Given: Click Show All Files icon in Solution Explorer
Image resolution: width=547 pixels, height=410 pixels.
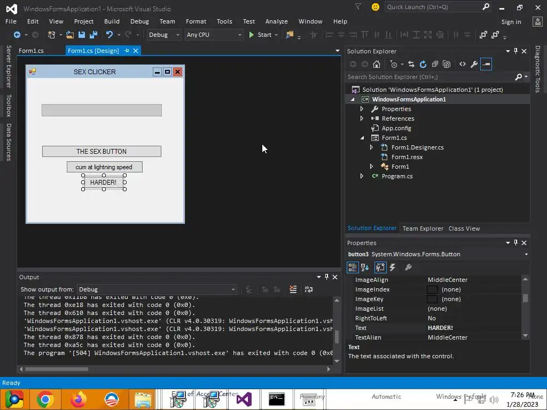Looking at the screenshot, I should click(x=447, y=64).
